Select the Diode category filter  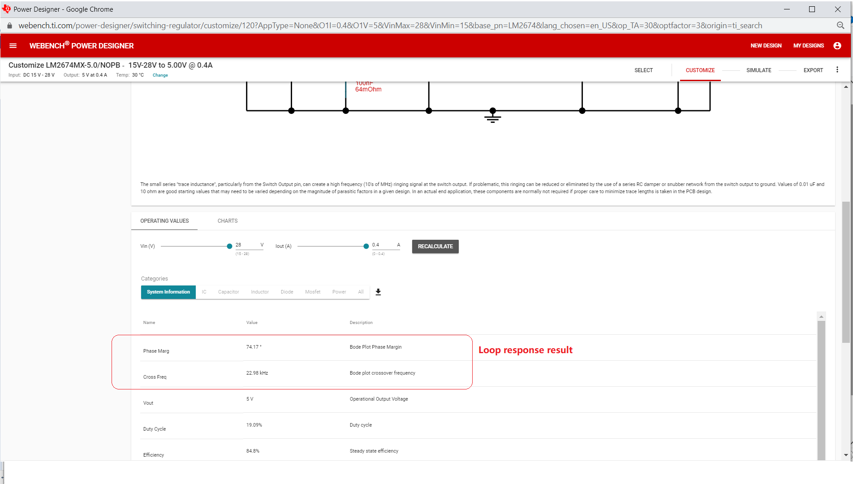click(287, 292)
